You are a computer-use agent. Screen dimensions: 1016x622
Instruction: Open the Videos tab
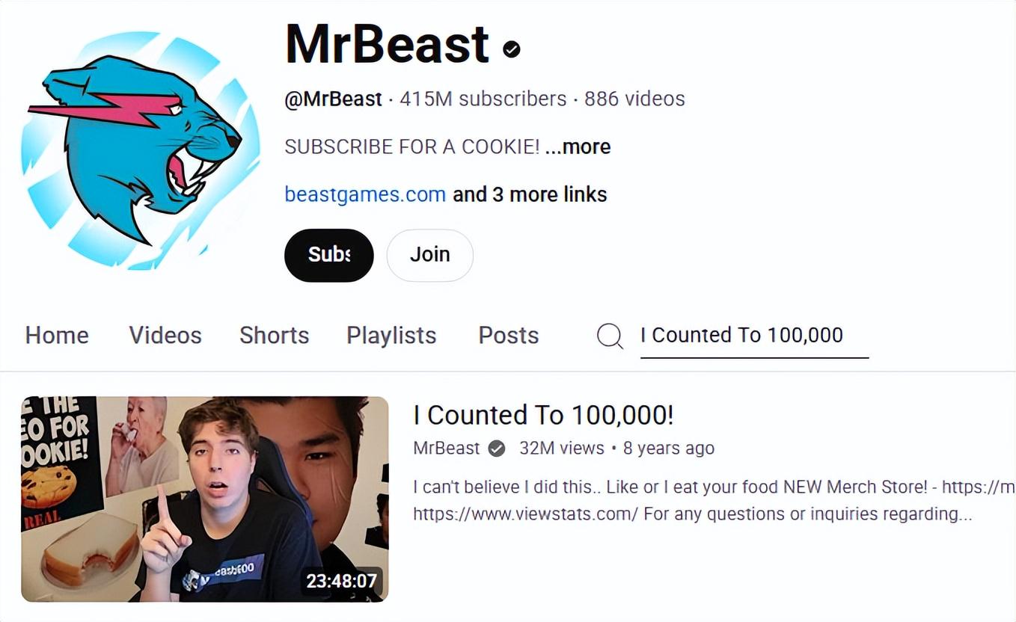[x=165, y=335]
